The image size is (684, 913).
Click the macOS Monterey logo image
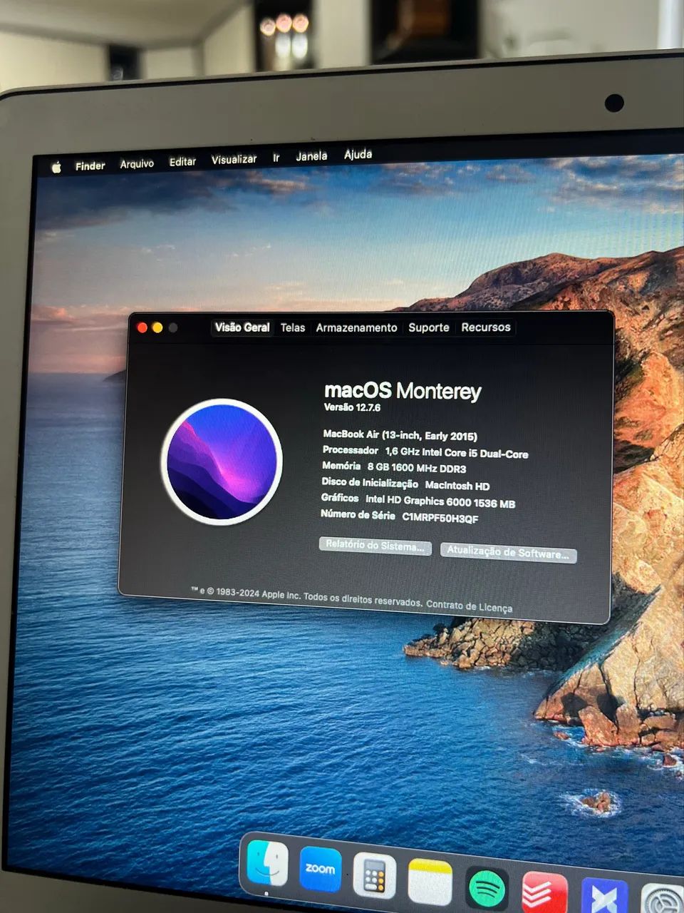[x=222, y=461]
